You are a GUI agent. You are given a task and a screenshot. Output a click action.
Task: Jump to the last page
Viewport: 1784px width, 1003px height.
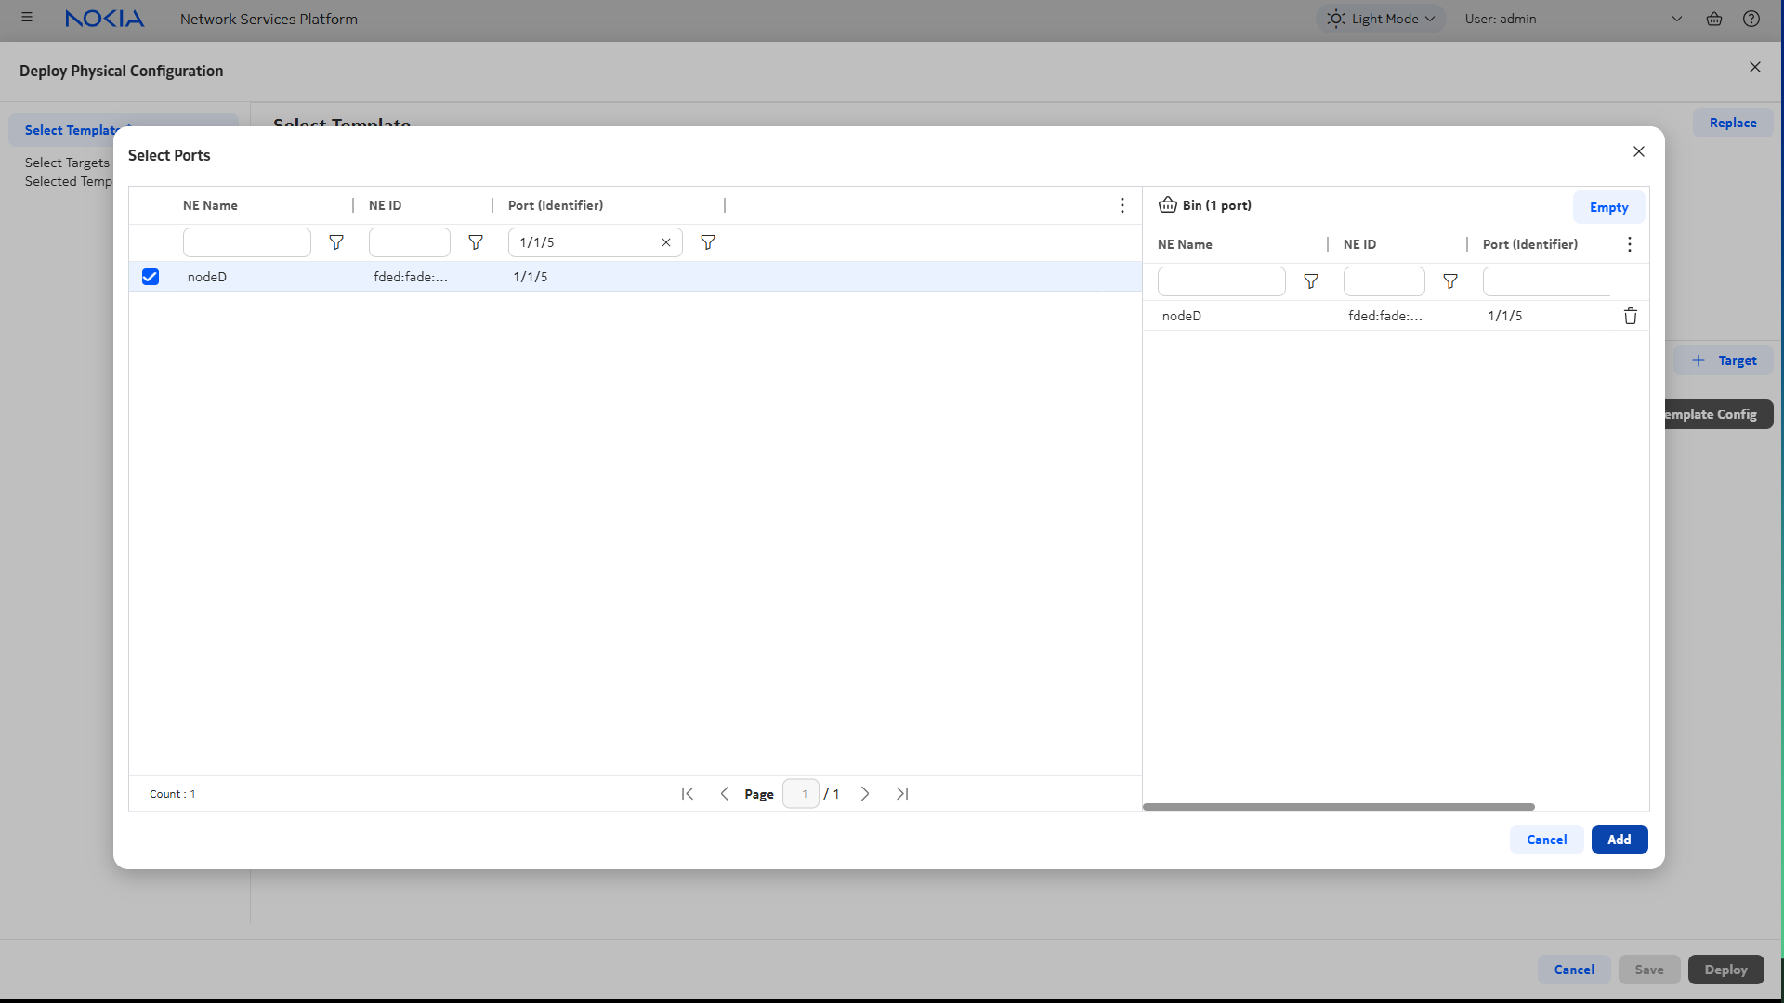[902, 794]
